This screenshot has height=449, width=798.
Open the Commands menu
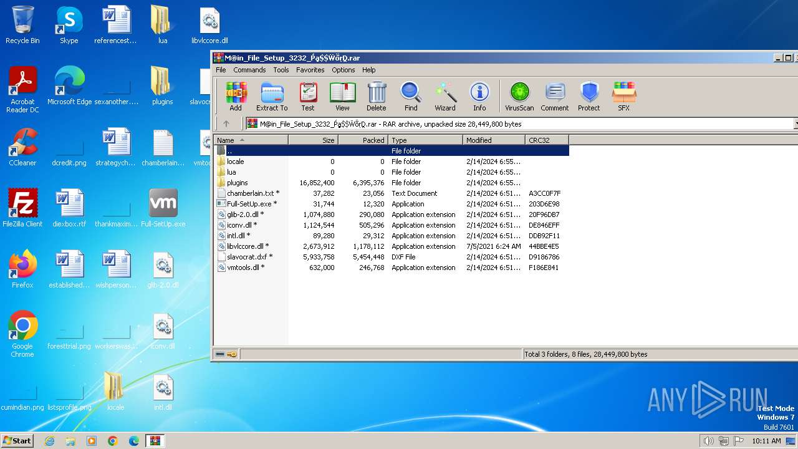coord(249,70)
